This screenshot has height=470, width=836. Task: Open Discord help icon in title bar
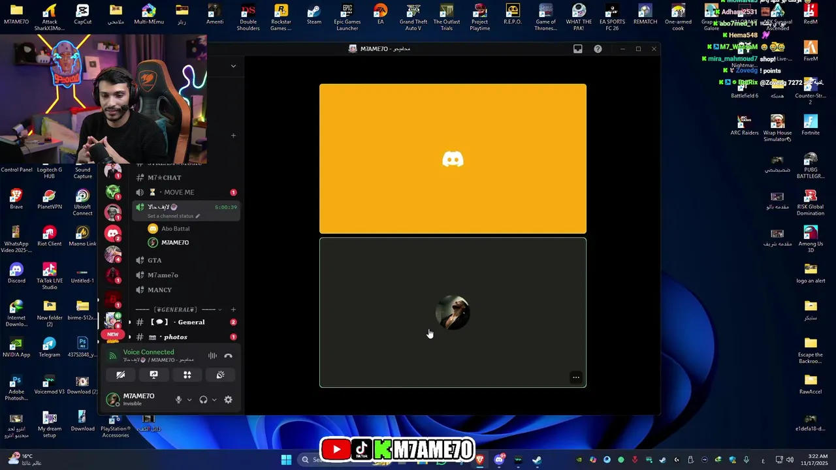click(x=598, y=49)
